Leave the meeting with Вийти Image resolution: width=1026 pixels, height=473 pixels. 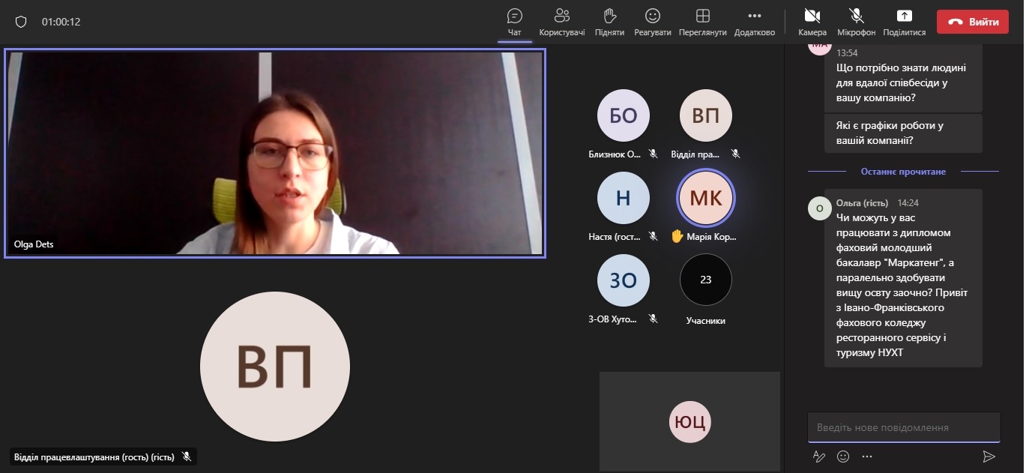tap(973, 22)
